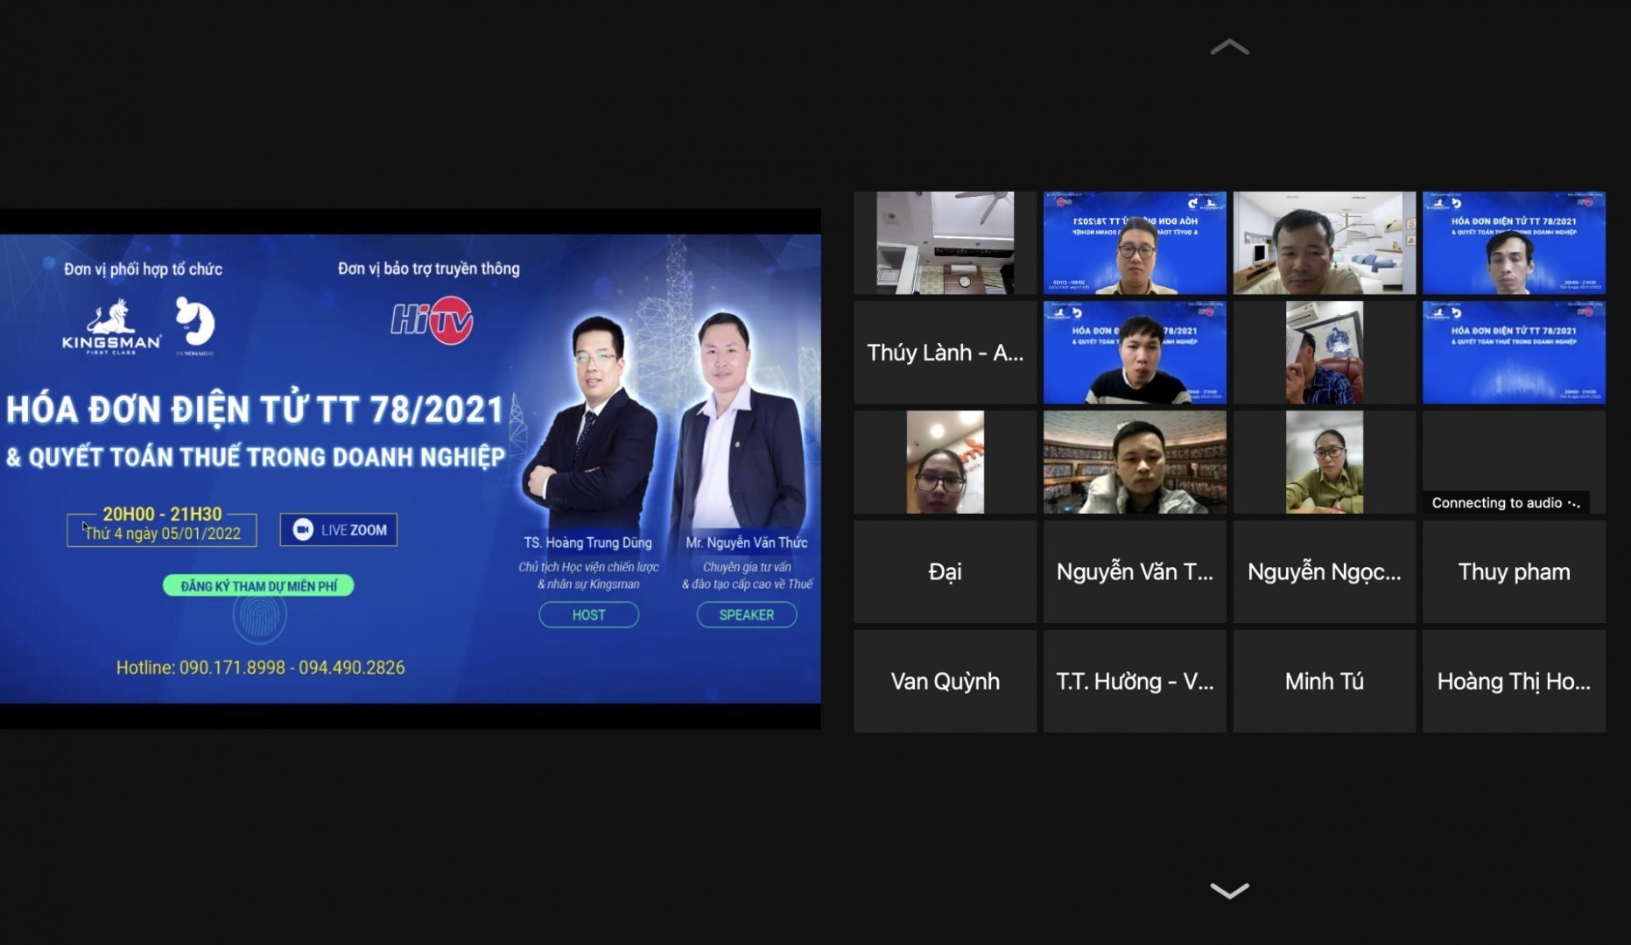Screen dimensions: 1631x945
Task: Click the white VN Woman logo
Action: (x=194, y=325)
